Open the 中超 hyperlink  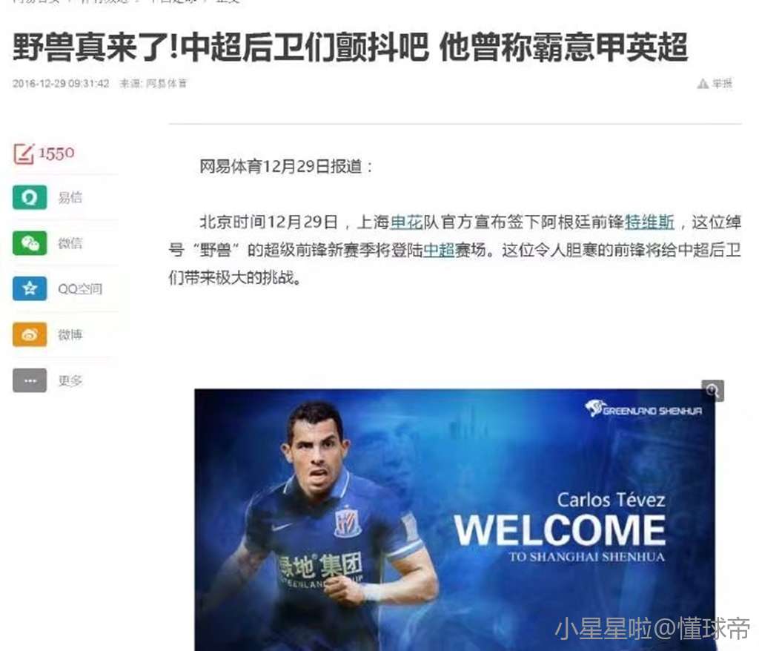coord(439,250)
